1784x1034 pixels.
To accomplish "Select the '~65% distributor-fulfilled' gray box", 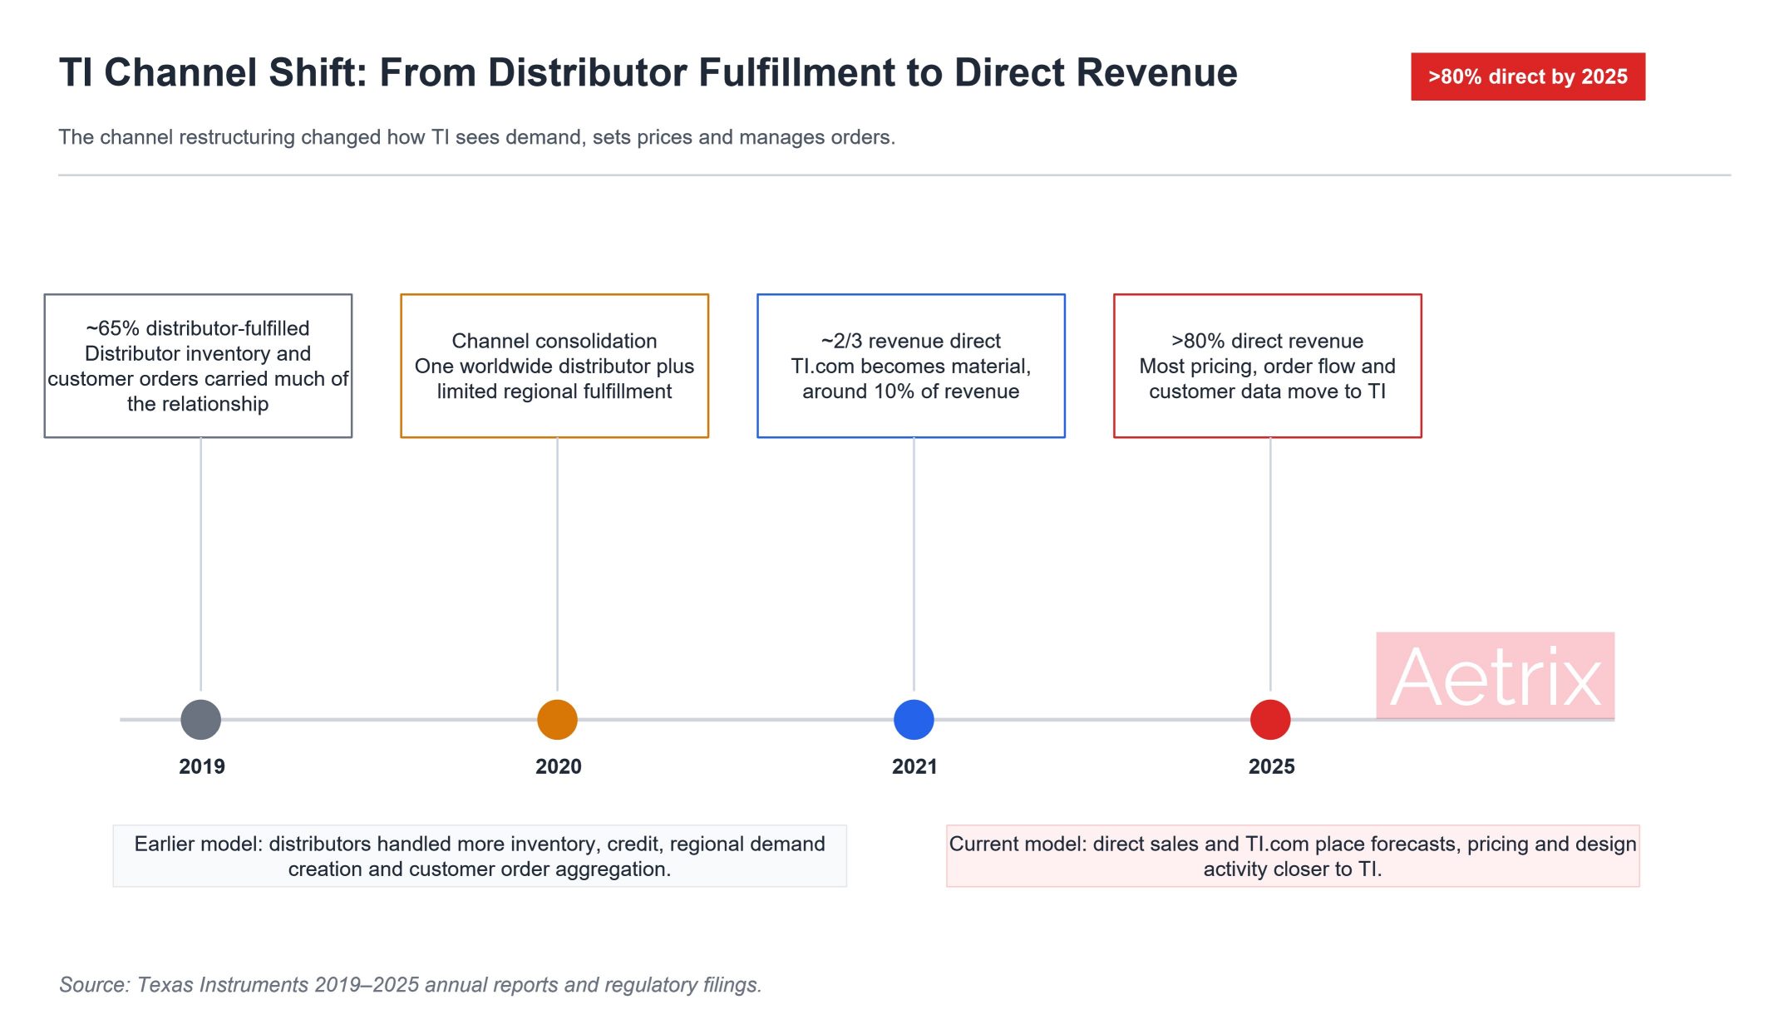I will pos(198,366).
